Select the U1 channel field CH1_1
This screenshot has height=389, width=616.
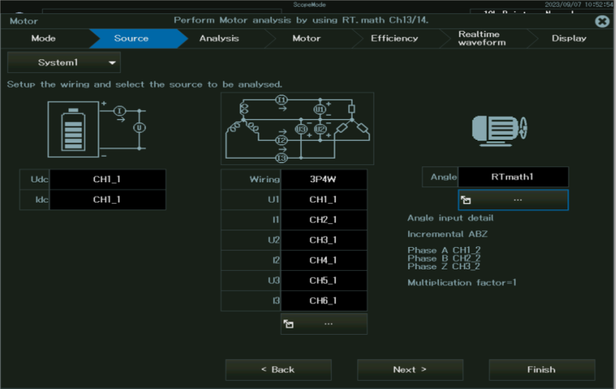click(x=324, y=200)
